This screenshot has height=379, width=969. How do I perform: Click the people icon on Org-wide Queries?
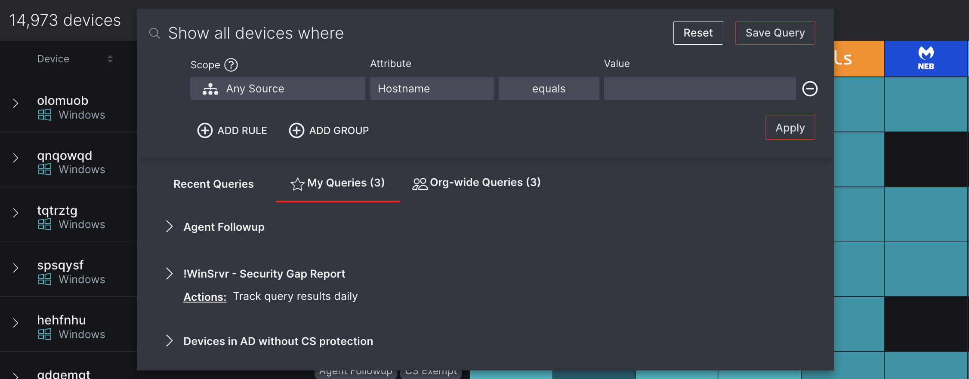point(420,183)
